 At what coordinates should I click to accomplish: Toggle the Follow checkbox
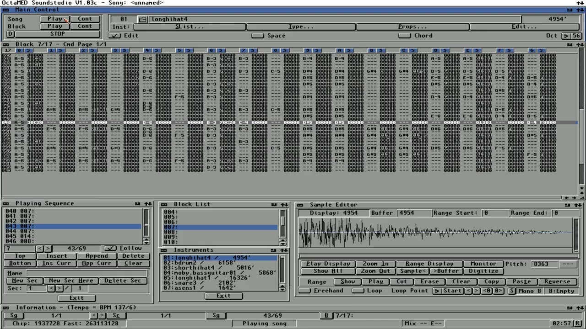(x=110, y=249)
